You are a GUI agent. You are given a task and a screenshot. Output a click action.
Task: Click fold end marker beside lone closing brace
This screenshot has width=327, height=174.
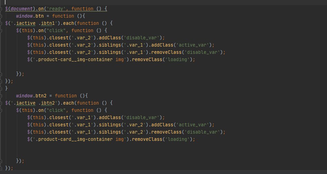click(x=1, y=89)
